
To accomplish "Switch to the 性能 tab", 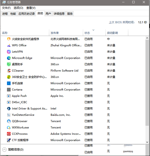I will 13,14.
